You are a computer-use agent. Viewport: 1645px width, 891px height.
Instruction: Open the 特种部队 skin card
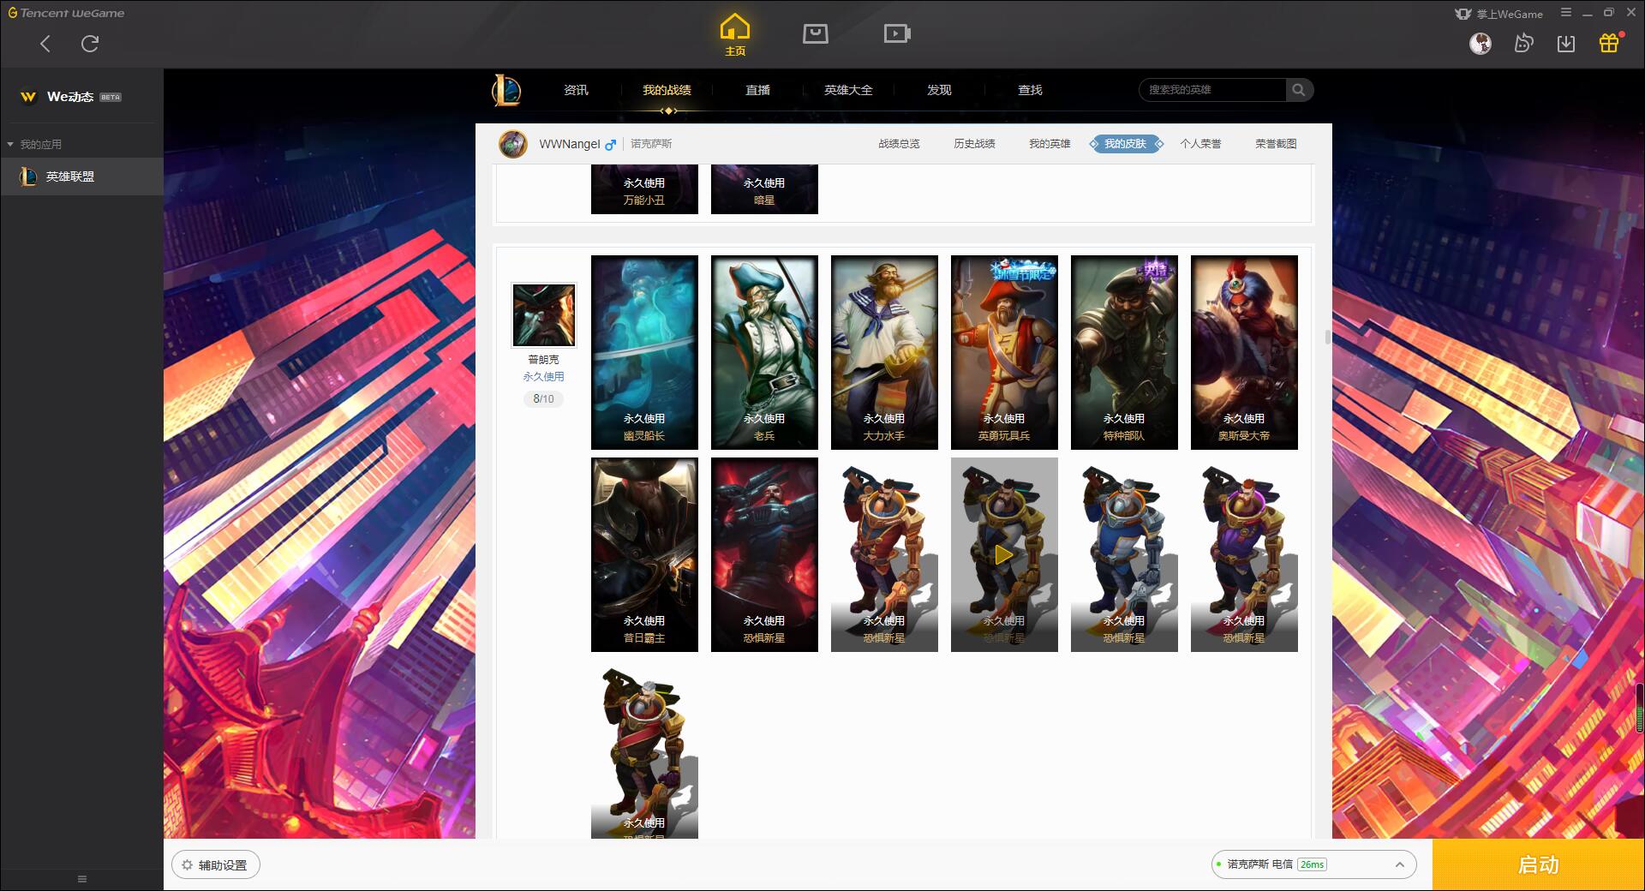(1124, 352)
